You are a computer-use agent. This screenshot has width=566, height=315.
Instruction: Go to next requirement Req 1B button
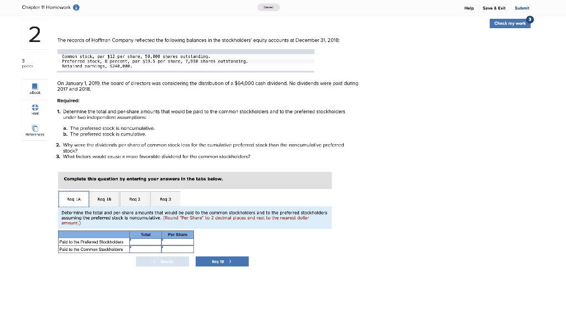[x=222, y=261]
